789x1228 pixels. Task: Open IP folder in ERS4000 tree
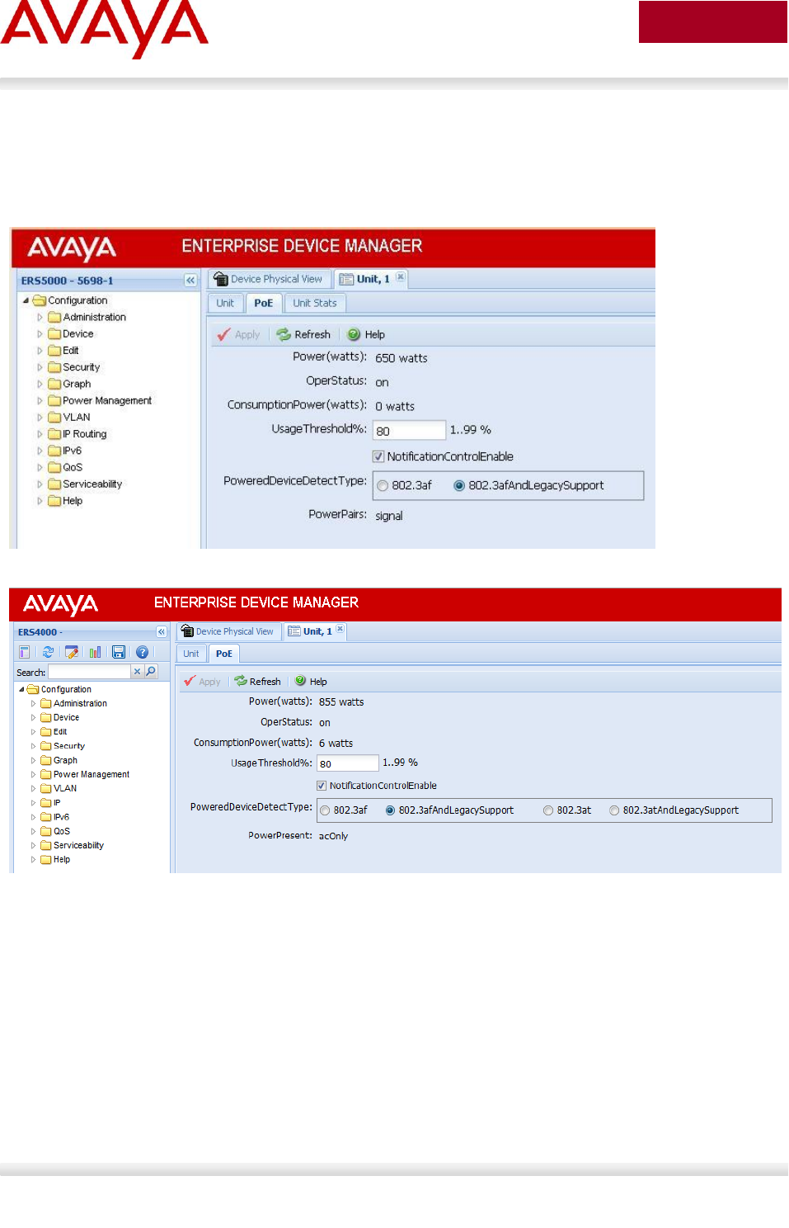point(51,802)
